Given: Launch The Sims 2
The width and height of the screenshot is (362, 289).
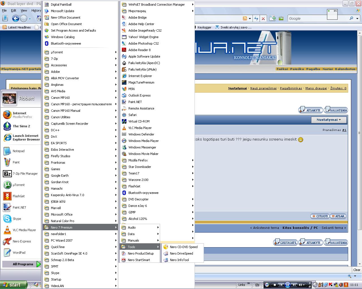Looking at the screenshot, I should (21, 126).
